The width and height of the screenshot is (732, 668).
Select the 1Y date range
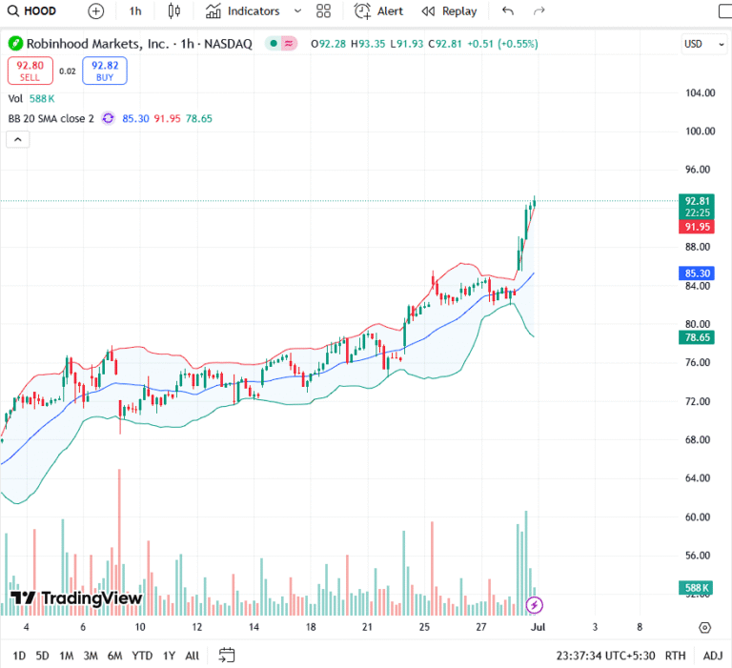169,656
